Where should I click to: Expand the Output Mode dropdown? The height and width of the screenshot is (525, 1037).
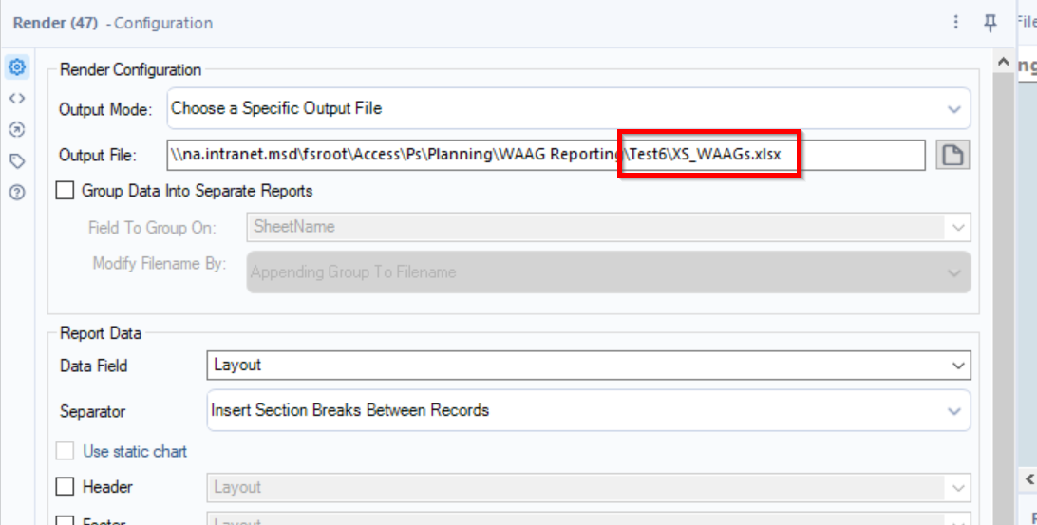click(x=569, y=109)
